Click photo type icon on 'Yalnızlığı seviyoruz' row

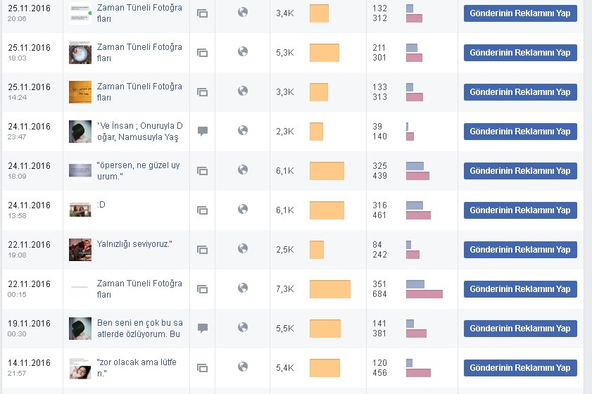tap(202, 250)
